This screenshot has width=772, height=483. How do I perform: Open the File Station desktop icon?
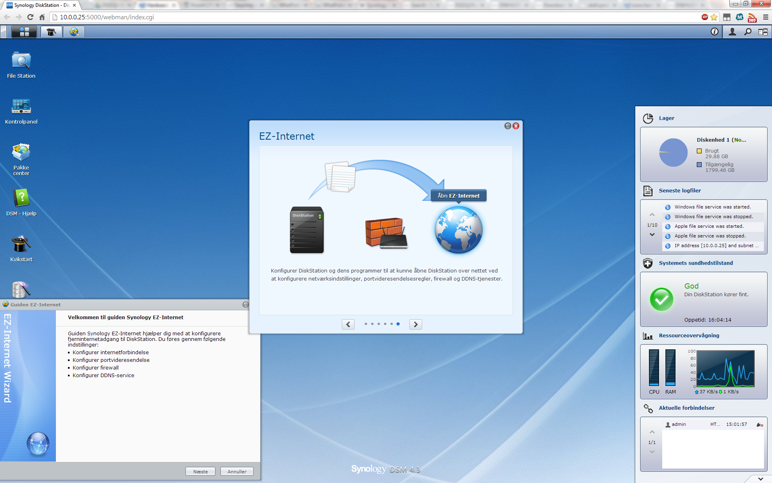21,65
